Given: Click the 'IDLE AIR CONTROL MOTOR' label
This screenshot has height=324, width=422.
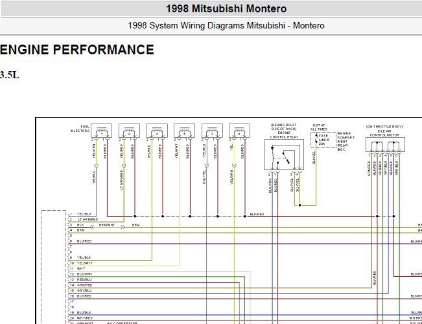Looking at the screenshot, I should [x=384, y=133].
